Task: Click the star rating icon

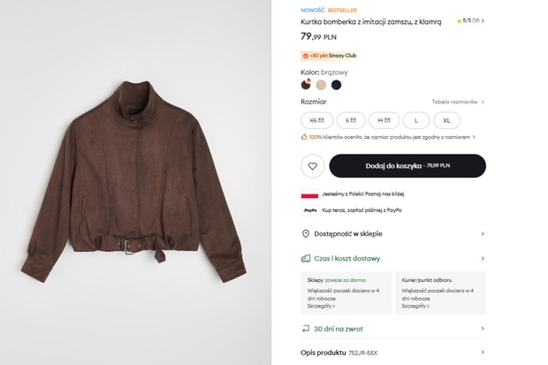Action: click(459, 21)
